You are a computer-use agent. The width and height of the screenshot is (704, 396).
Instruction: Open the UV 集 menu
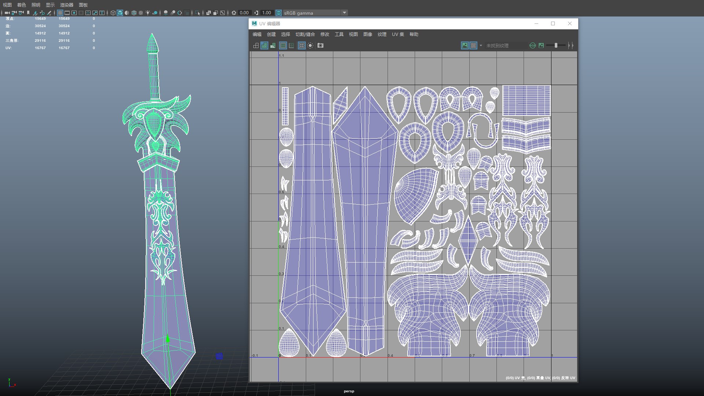398,34
